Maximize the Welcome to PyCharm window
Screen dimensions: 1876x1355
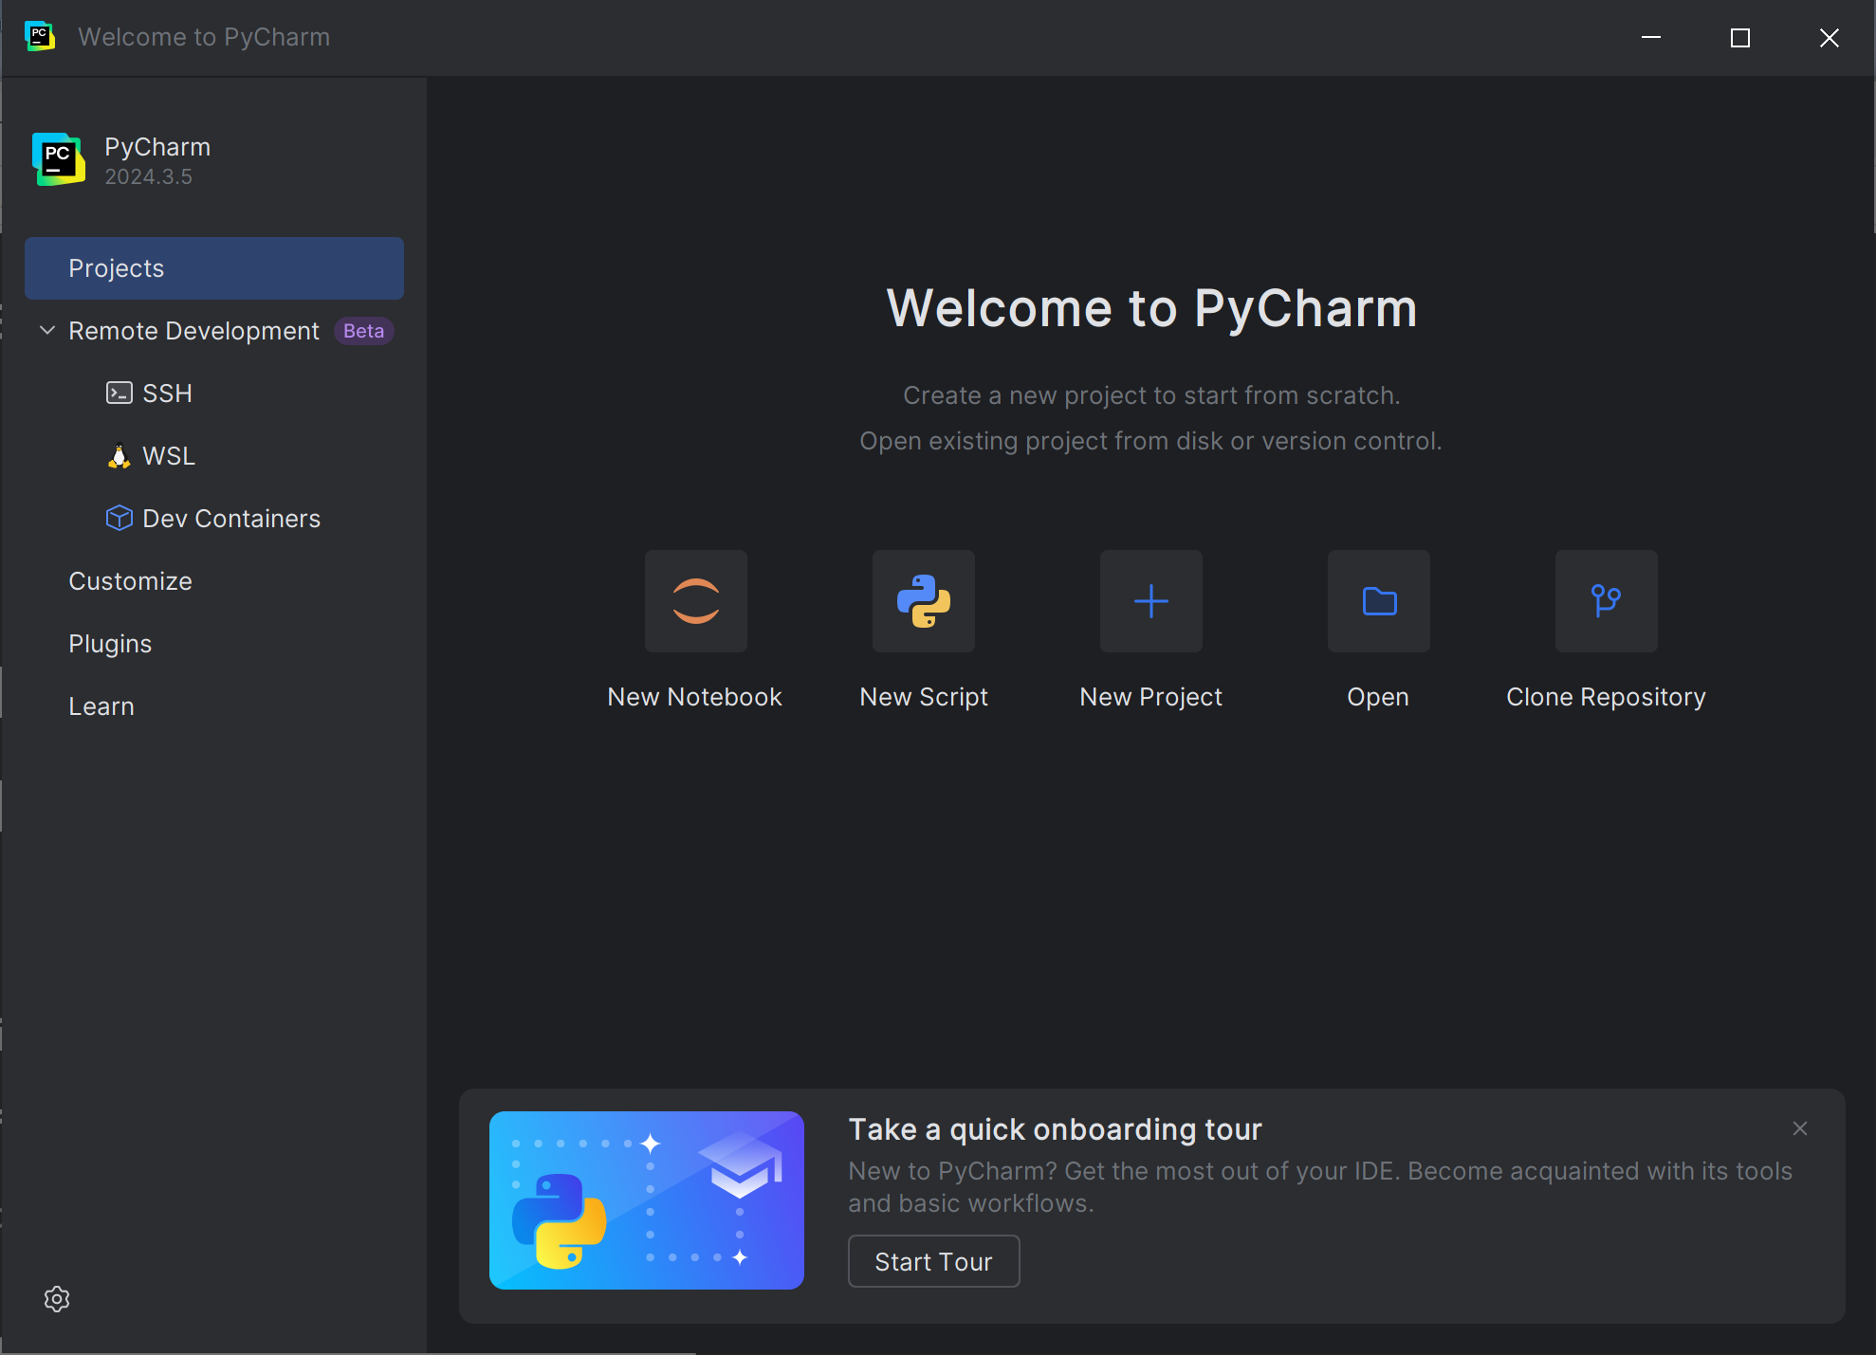point(1739,38)
